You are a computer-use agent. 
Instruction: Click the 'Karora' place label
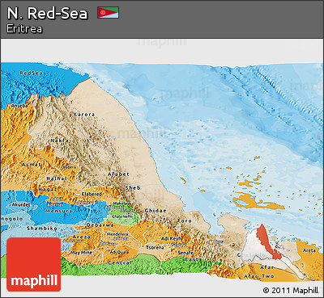coord(84,115)
